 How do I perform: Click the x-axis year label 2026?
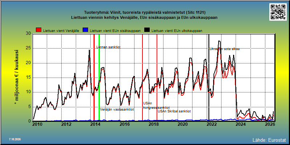click(x=270, y=124)
